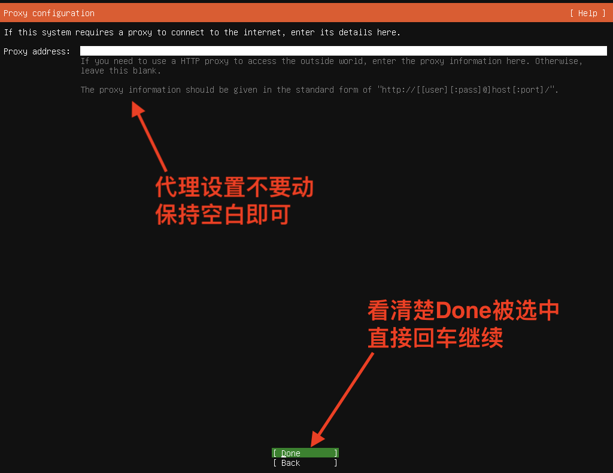Select the Done button

305,453
